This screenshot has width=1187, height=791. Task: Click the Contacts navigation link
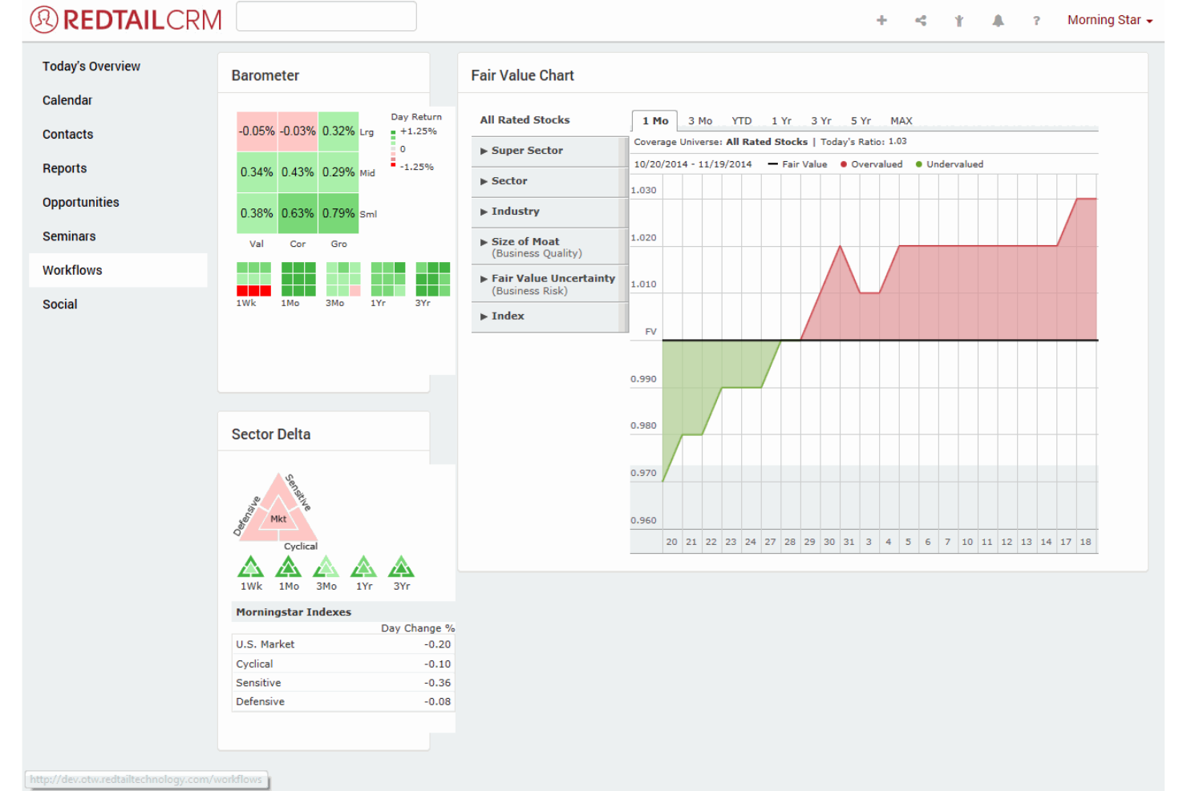[67, 134]
